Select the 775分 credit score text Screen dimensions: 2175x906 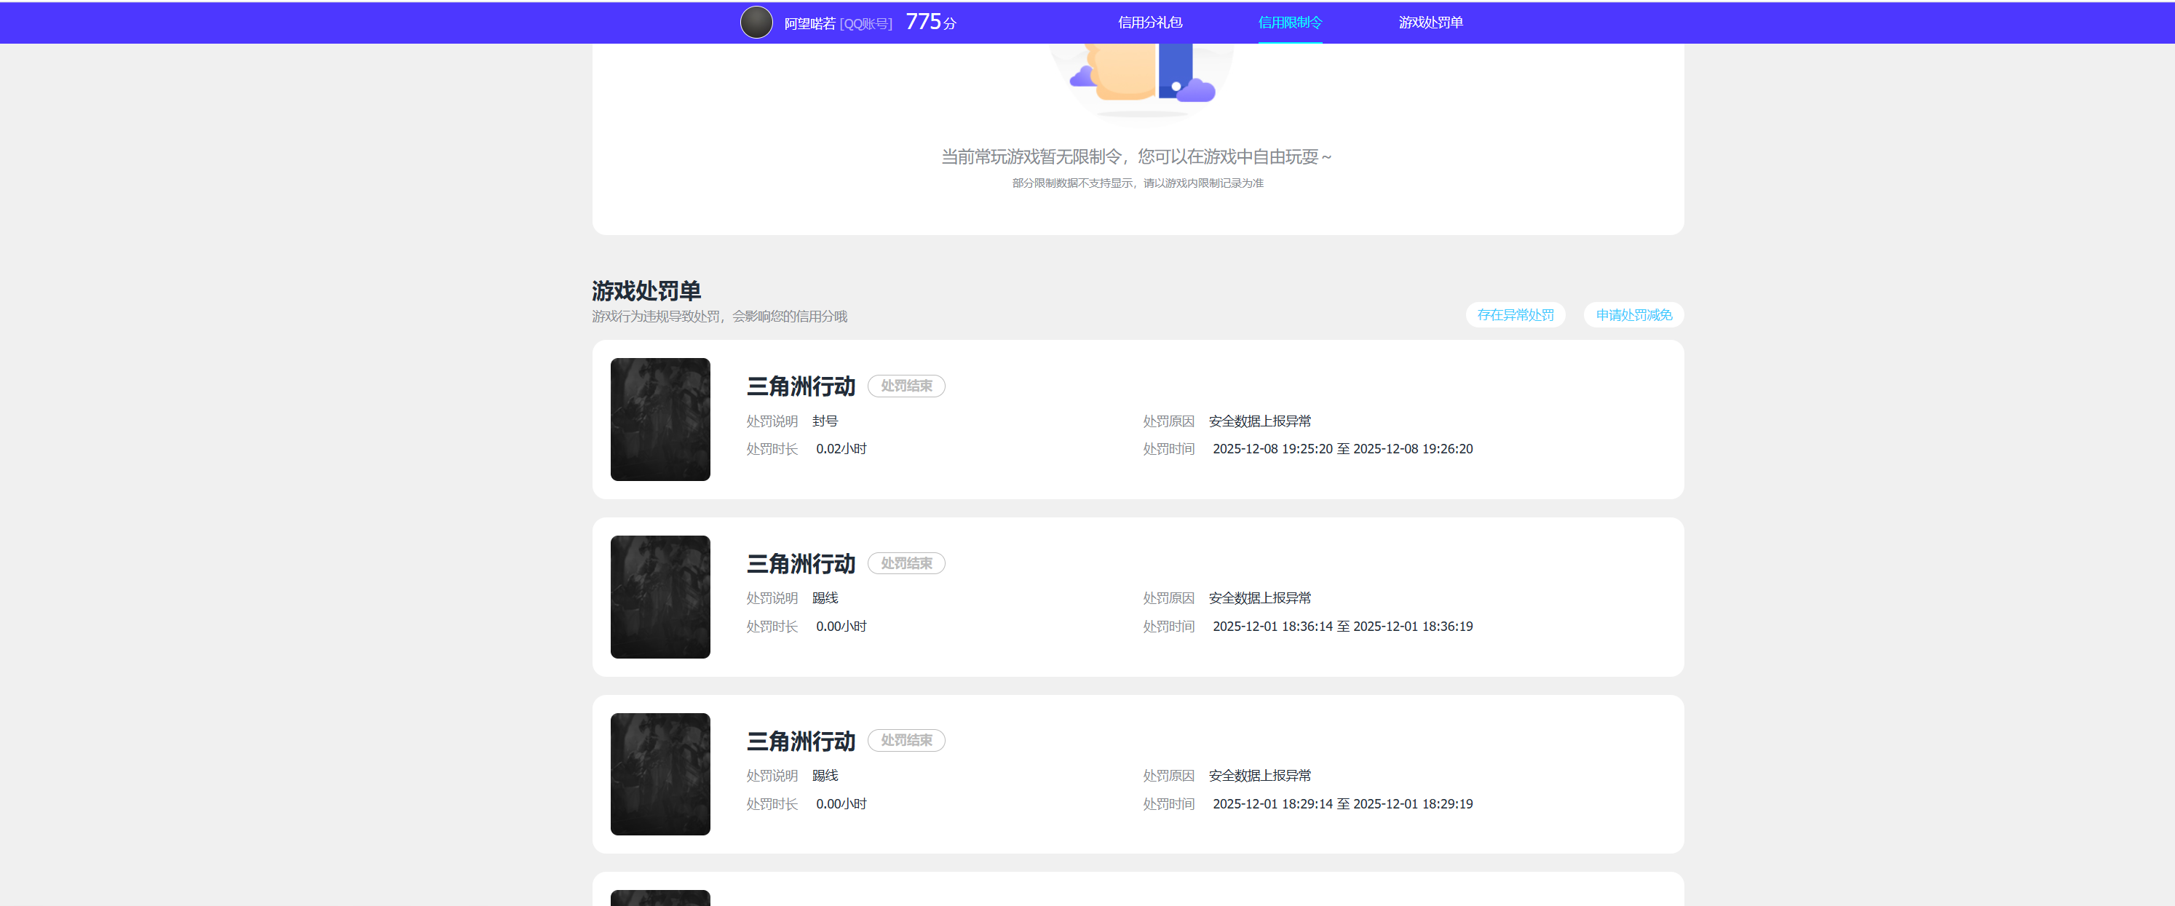pos(930,22)
